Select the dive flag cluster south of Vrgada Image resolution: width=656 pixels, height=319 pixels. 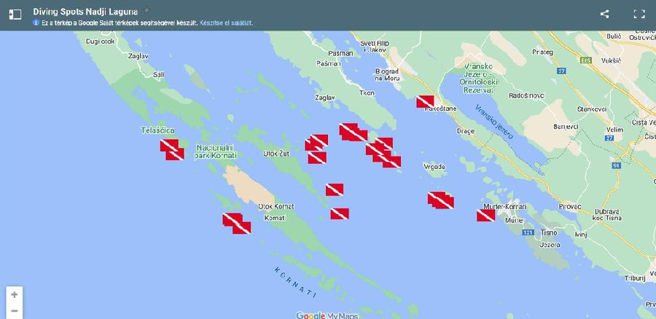440,200
